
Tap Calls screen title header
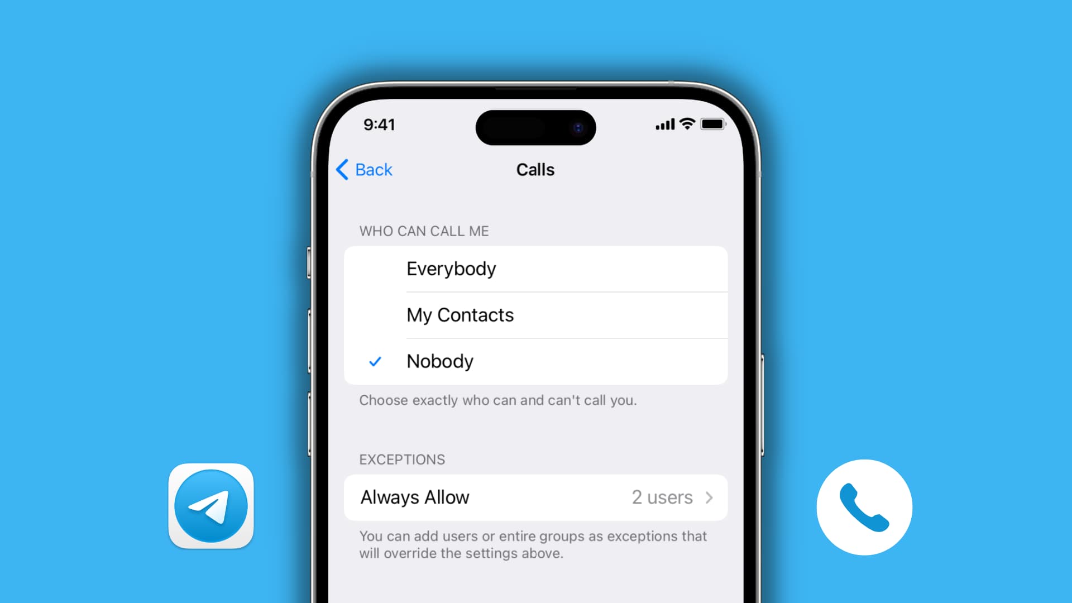pos(535,169)
